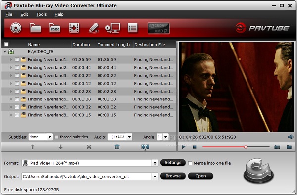297x195 pixels.
Task: Expand the Finding Neverland4 row
Action: click(x=11, y=84)
